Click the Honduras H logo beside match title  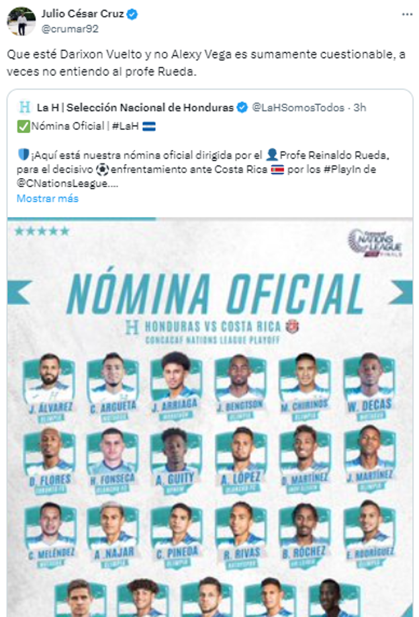132,326
